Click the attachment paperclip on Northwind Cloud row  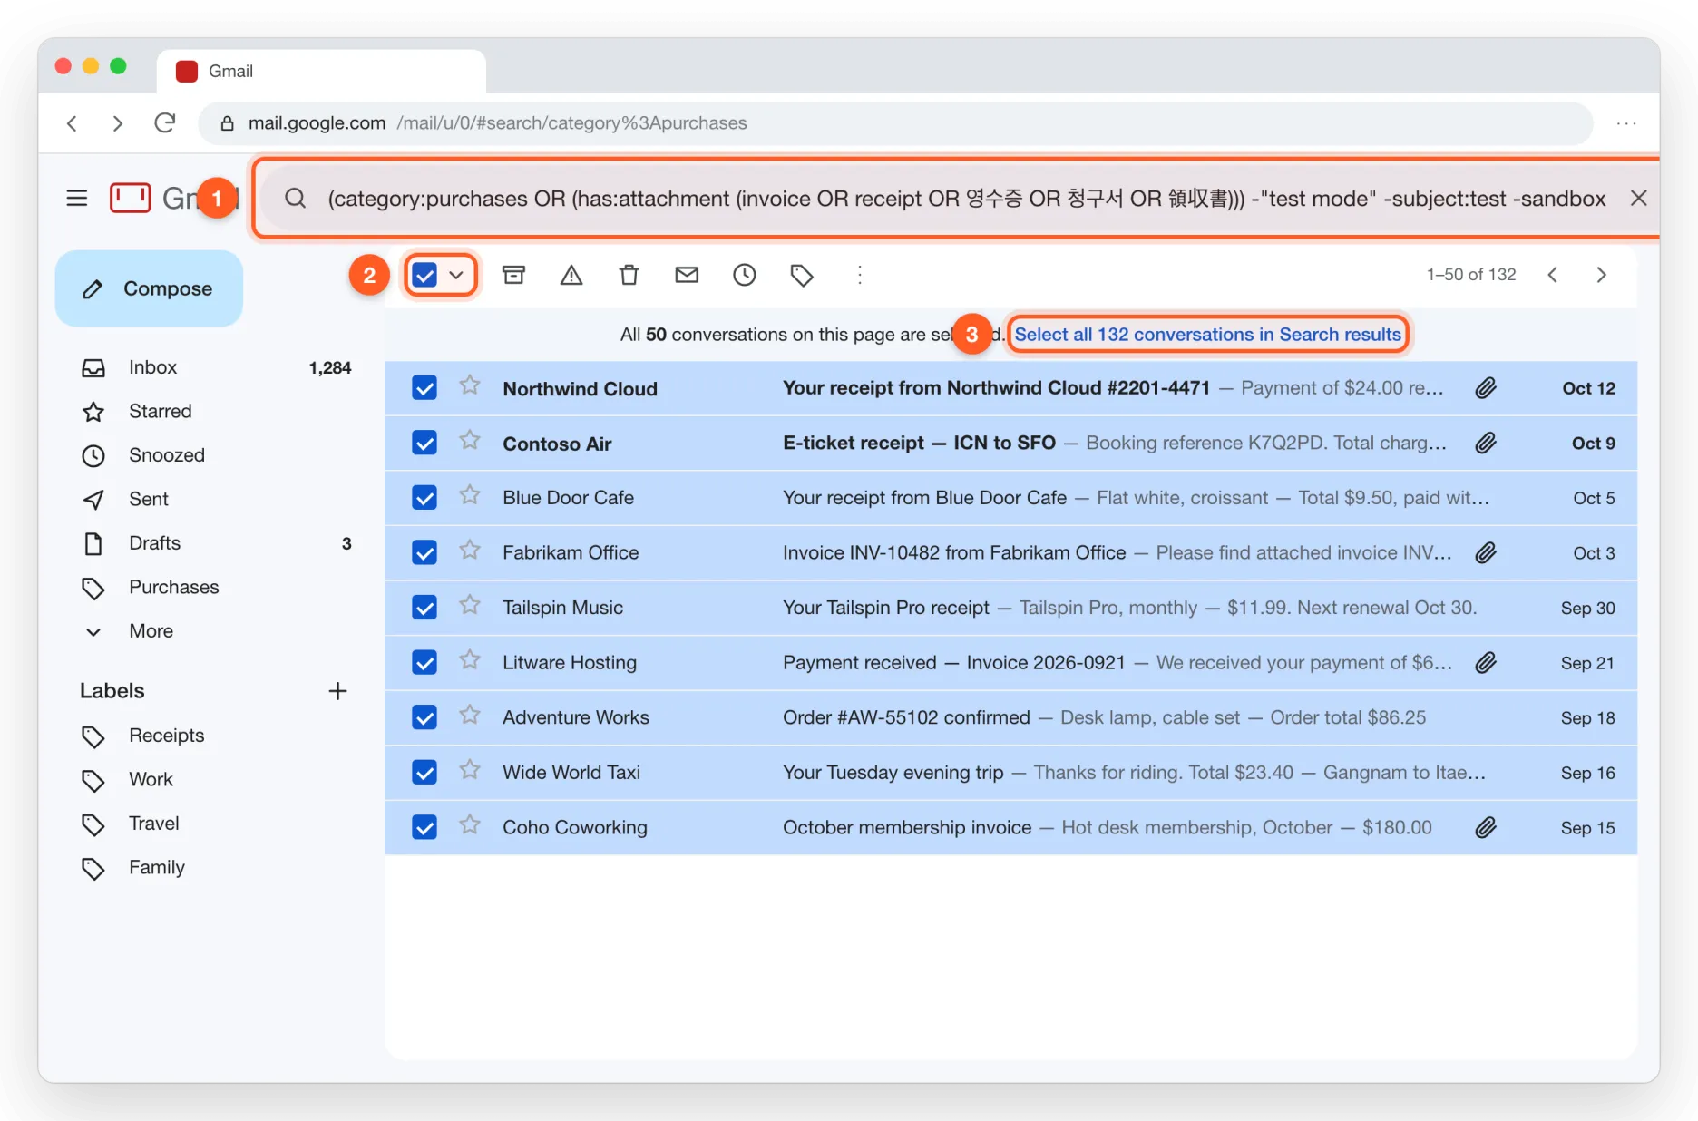point(1485,388)
